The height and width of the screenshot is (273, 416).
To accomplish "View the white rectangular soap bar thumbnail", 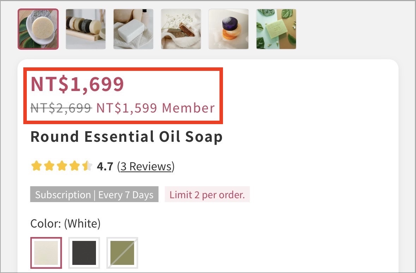I will [133, 29].
